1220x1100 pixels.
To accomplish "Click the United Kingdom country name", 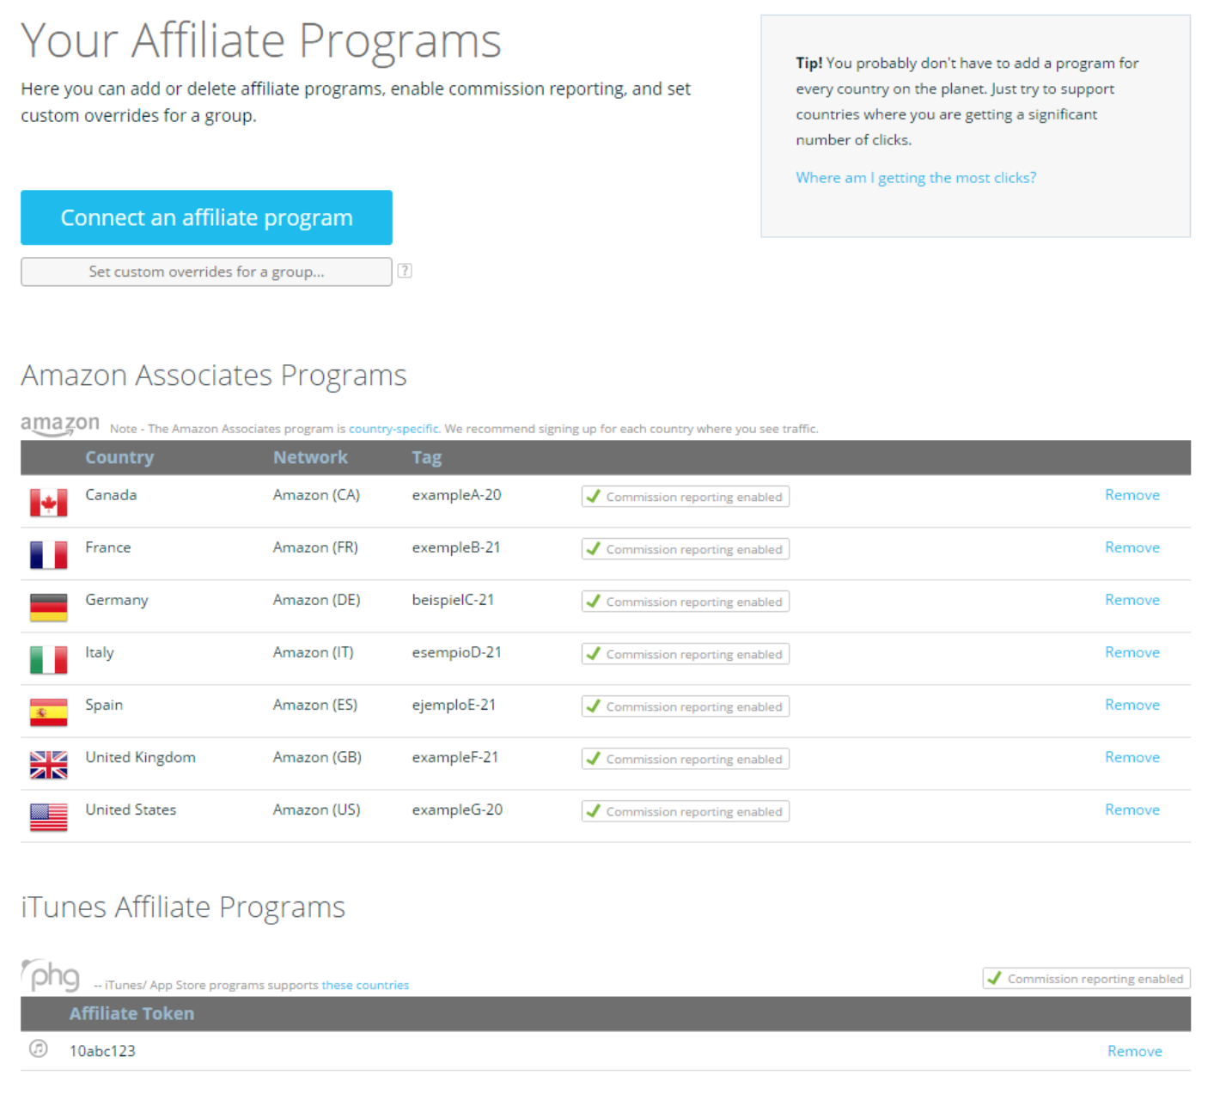I will (140, 757).
